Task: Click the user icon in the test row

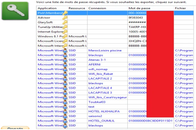Action: pyautogui.click(x=65, y=107)
